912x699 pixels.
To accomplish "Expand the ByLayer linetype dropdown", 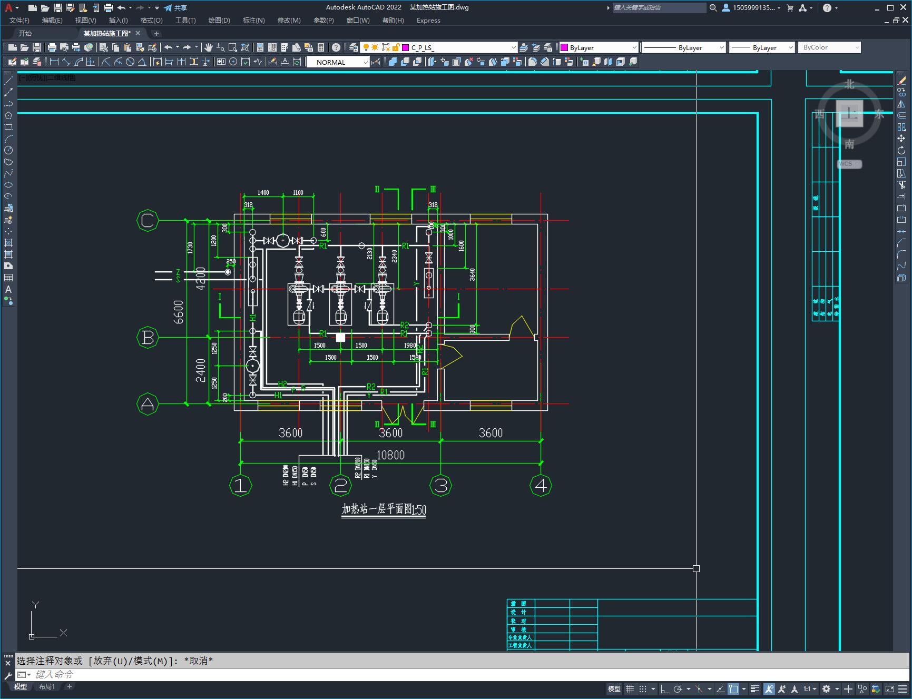I will pos(683,47).
